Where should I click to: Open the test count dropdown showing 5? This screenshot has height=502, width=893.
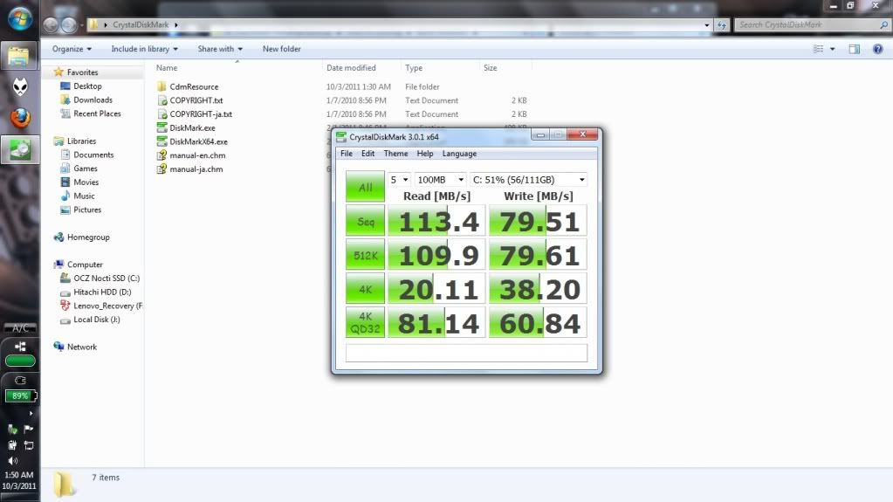399,180
